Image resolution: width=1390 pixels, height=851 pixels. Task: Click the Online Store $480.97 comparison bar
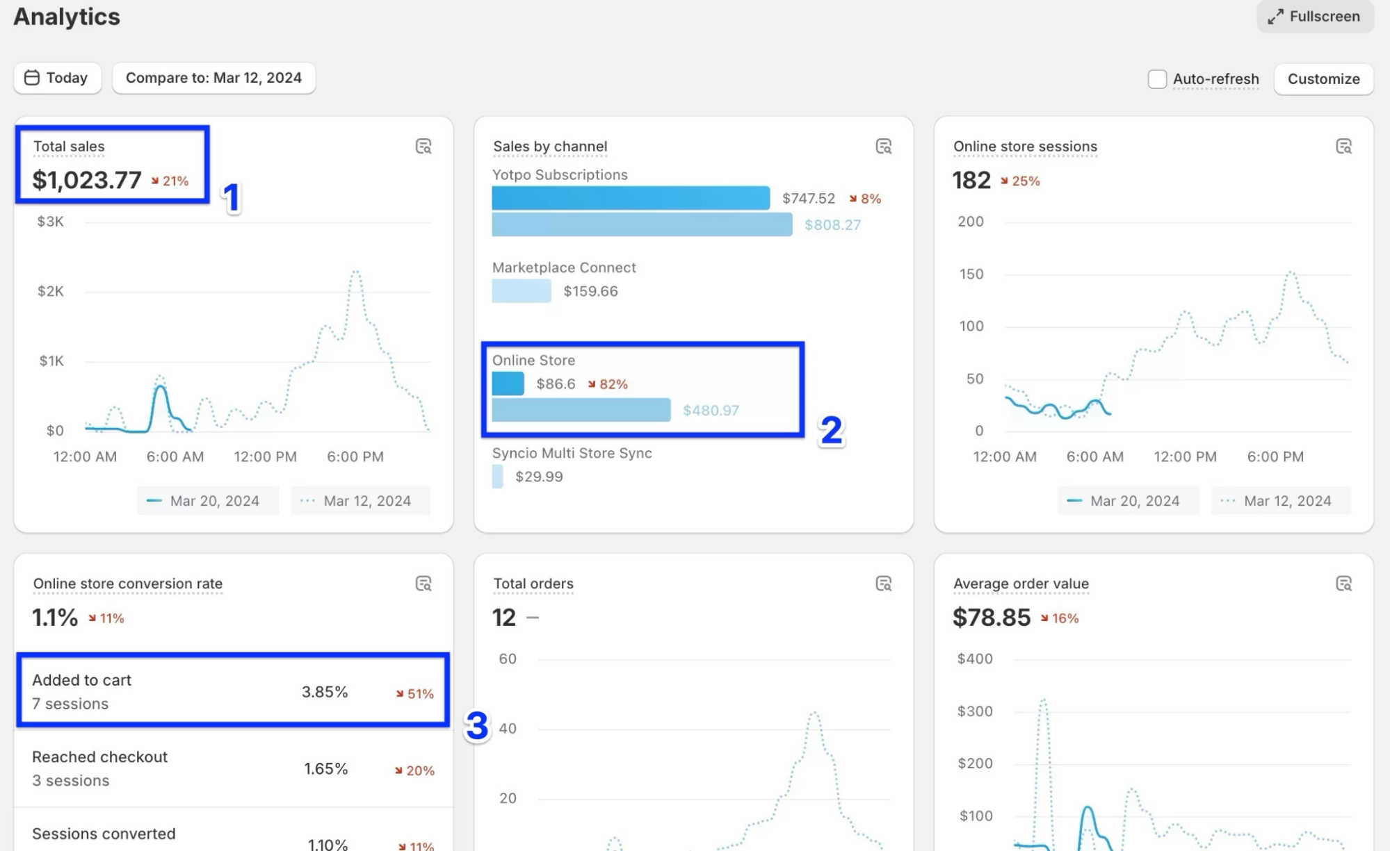pyautogui.click(x=581, y=410)
